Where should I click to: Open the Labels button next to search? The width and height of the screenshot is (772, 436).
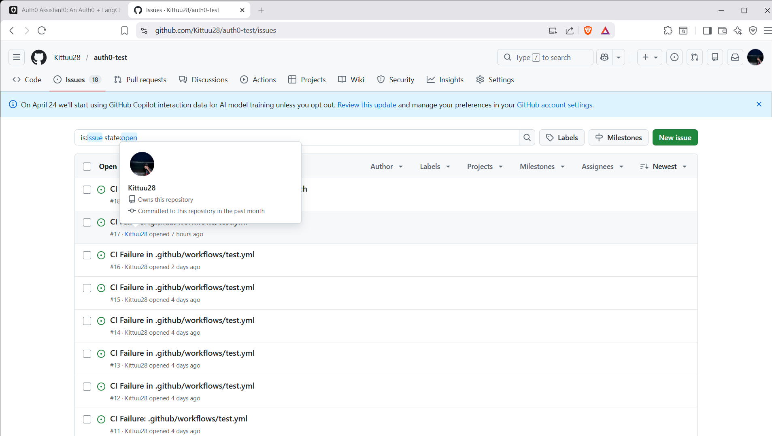[562, 138]
